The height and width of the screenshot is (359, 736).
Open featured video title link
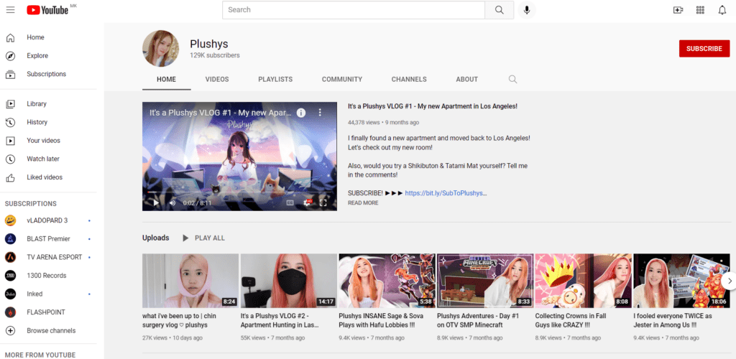pos(432,106)
